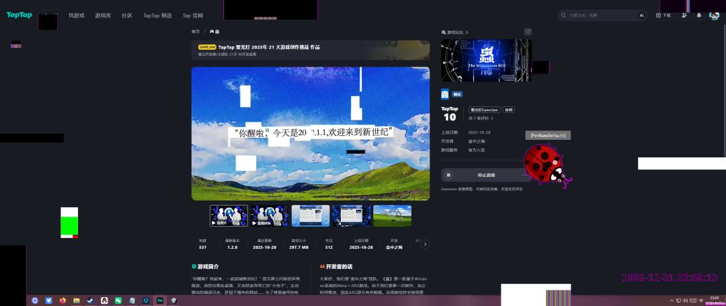Open the notepad-style taskbar icon
The height and width of the screenshot is (306, 726).
pos(132,301)
